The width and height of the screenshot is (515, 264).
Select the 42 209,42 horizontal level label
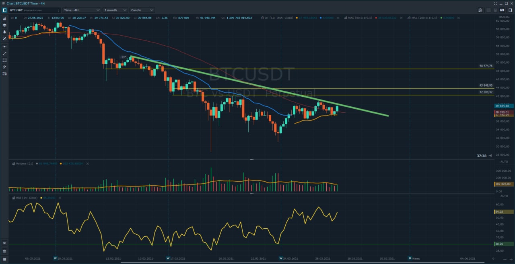pyautogui.click(x=486, y=92)
